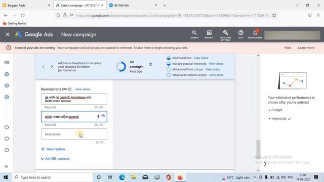Click the bottom sidebar eye icon
This screenshot has height=182, width=324.
click(7, 166)
